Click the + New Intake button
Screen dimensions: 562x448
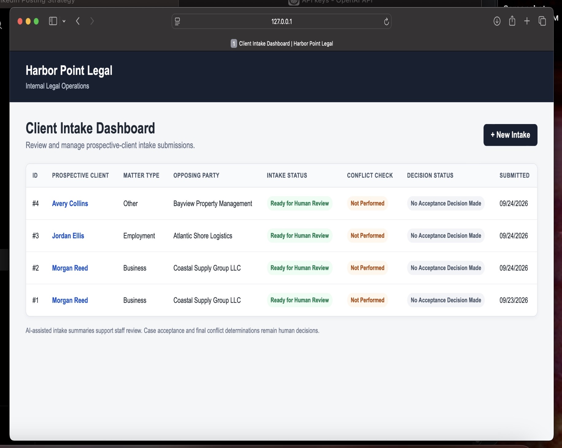point(510,135)
